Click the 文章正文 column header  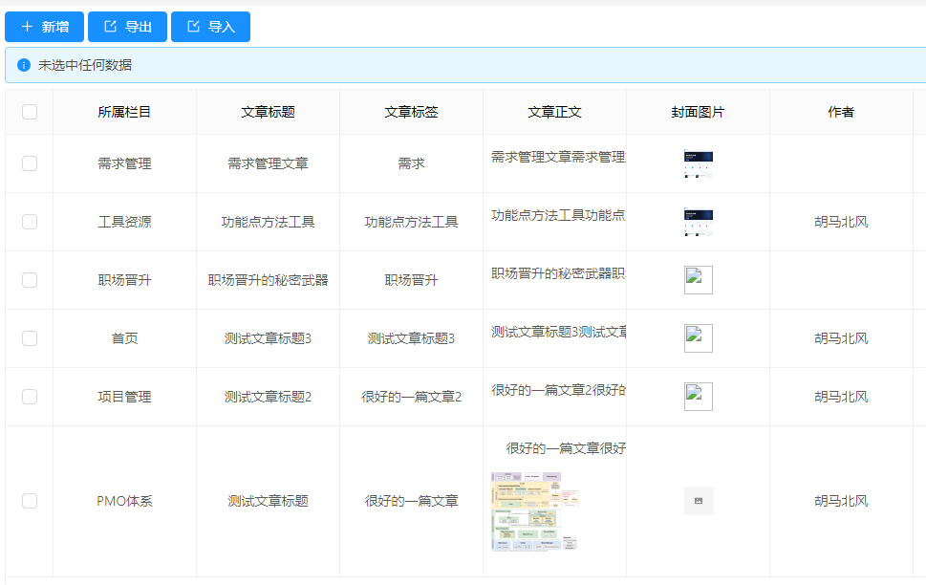[554, 112]
